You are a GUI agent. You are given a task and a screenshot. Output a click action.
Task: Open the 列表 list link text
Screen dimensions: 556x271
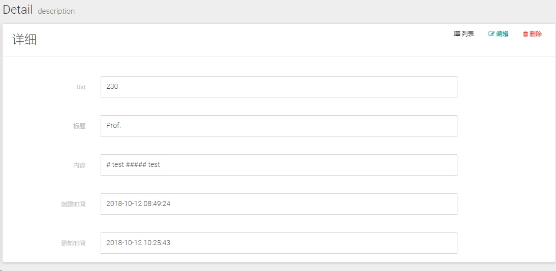pos(468,34)
